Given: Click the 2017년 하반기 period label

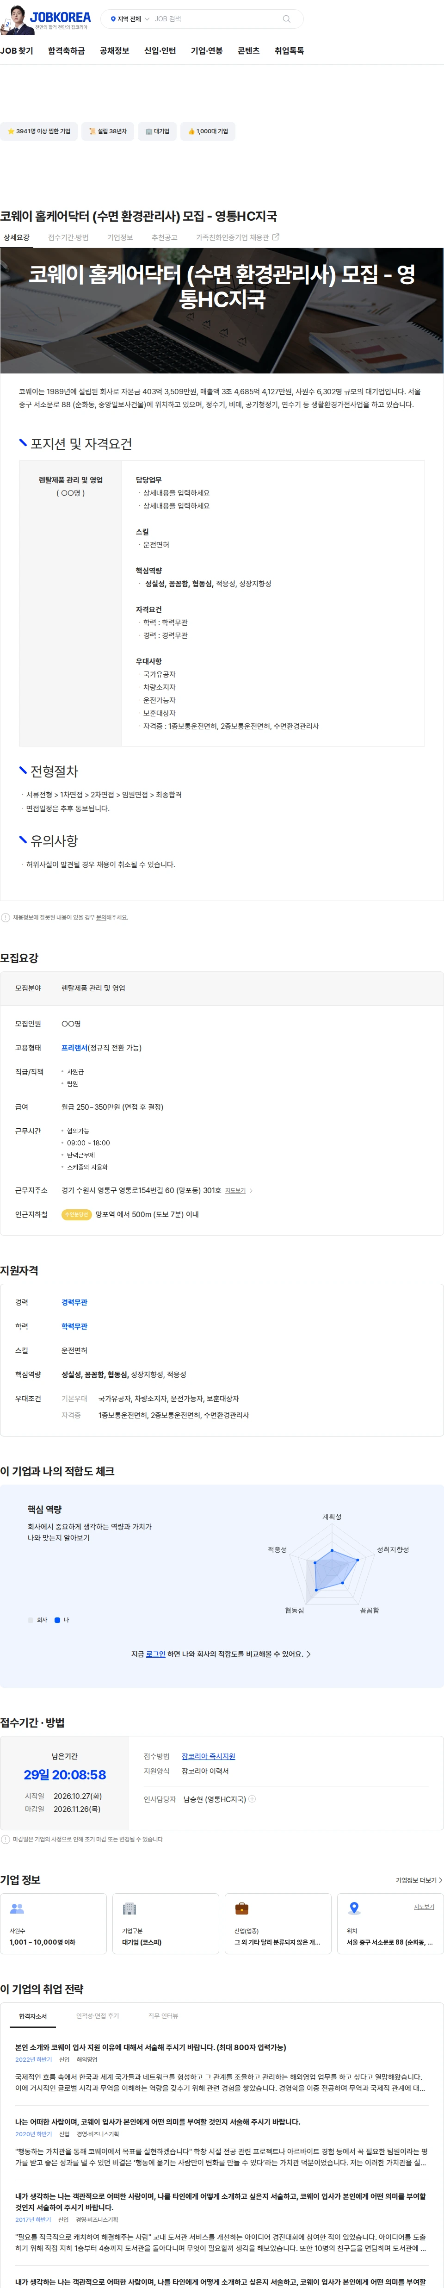Looking at the screenshot, I should click(x=33, y=2220).
